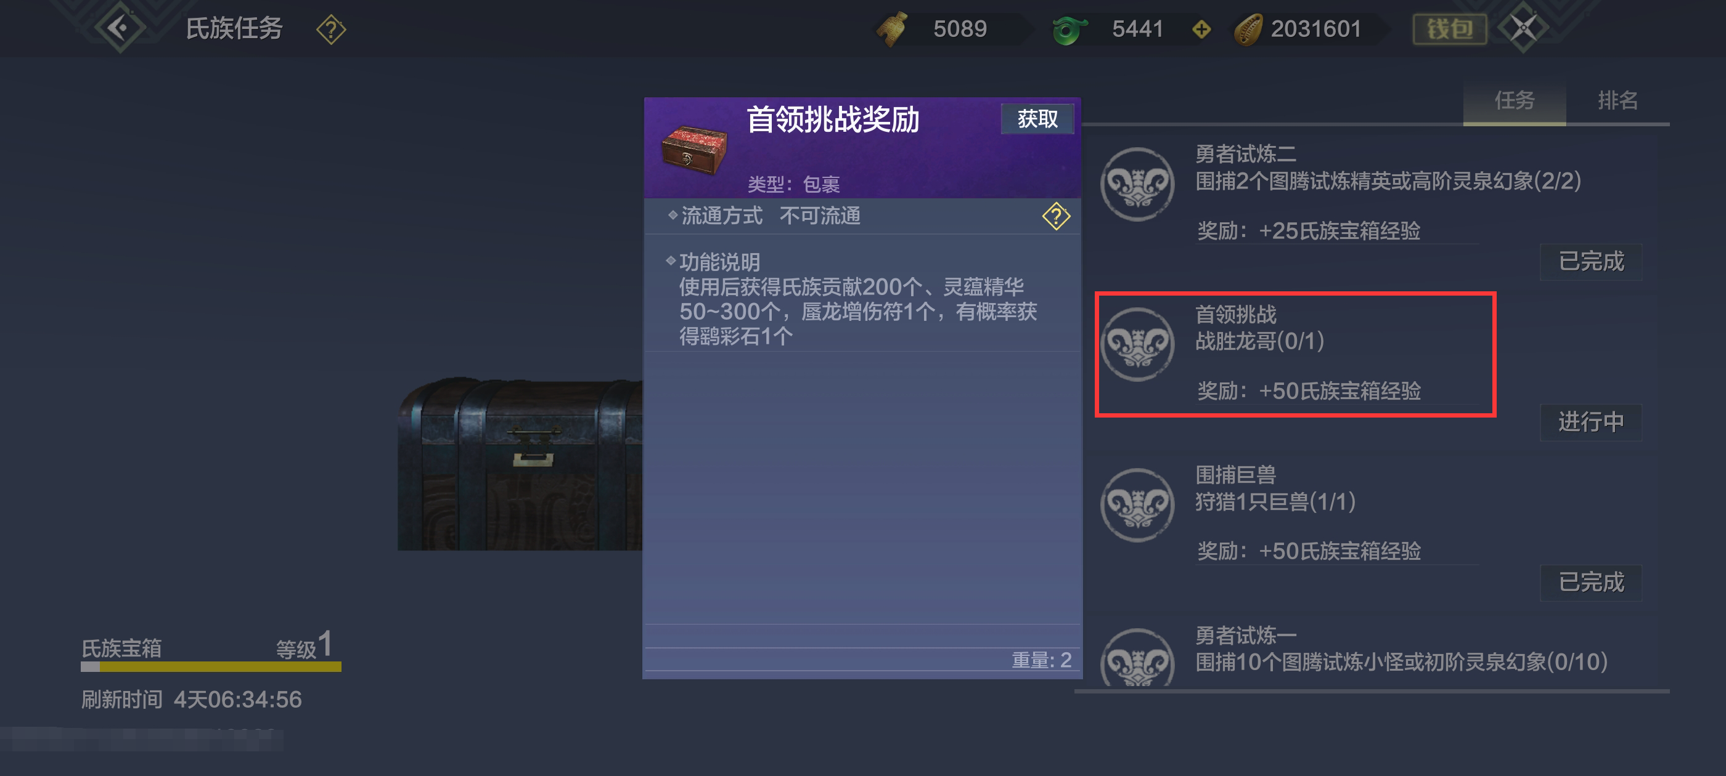Screen dimensions: 1726x776
Task: Click the 5089 bronze currency icon
Action: click(x=893, y=29)
